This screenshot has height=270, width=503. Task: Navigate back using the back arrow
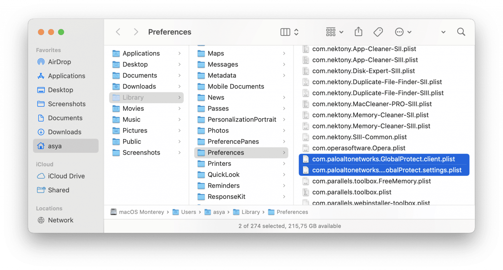[x=118, y=32]
